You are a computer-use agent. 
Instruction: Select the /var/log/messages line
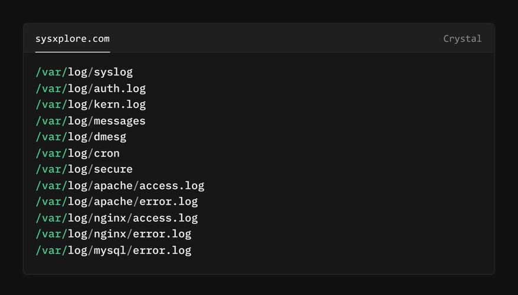[90, 121]
